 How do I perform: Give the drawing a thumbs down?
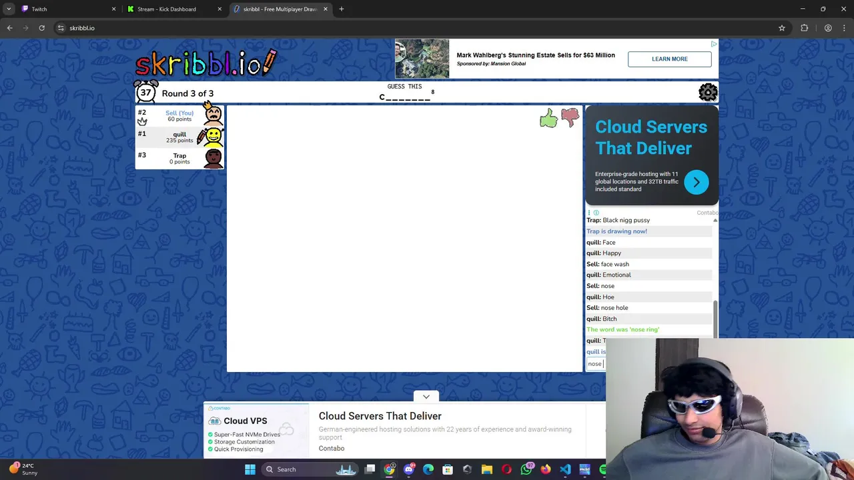(570, 118)
